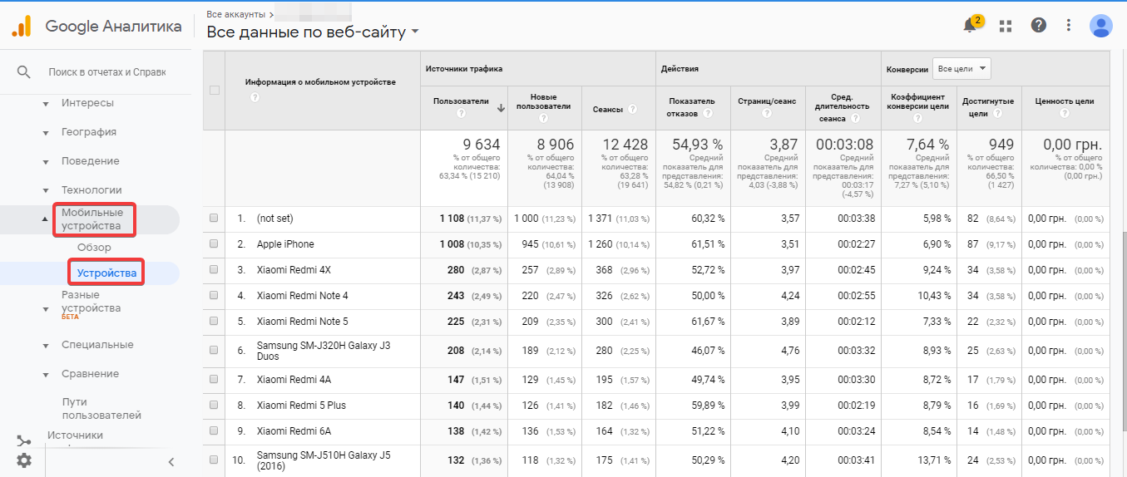This screenshot has height=477, width=1127.
Task: Sort by the Сеансы column header
Action: tap(607, 109)
